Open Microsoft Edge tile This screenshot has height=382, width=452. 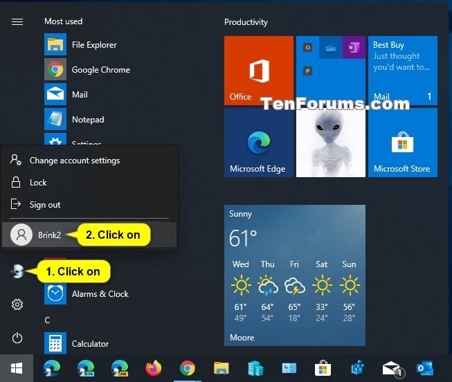pos(259,143)
